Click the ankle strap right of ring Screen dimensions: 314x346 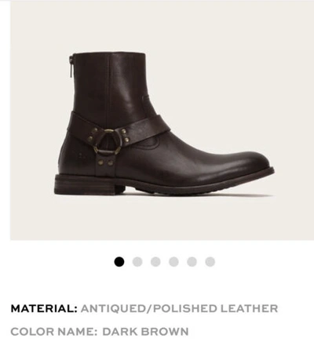(144, 129)
